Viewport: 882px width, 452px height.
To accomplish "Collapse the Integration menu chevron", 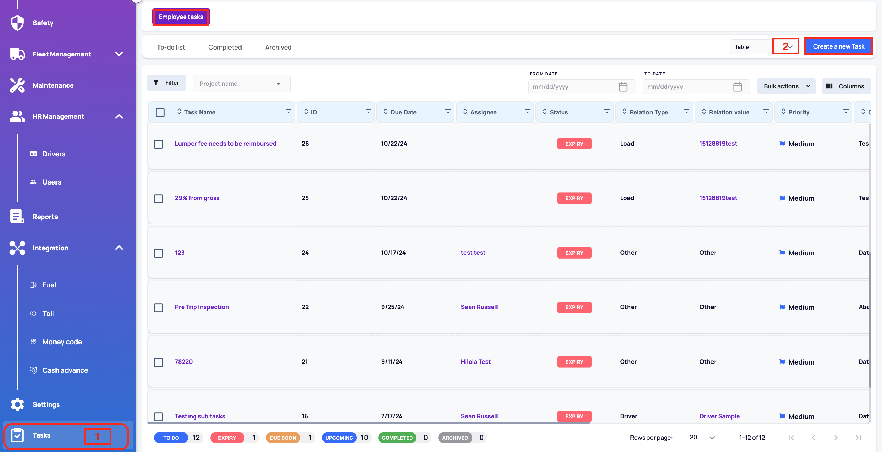I will pos(119,248).
